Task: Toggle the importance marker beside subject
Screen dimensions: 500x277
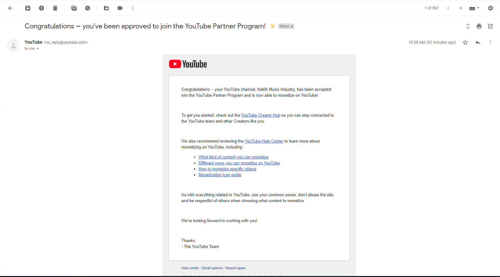Action: point(272,26)
